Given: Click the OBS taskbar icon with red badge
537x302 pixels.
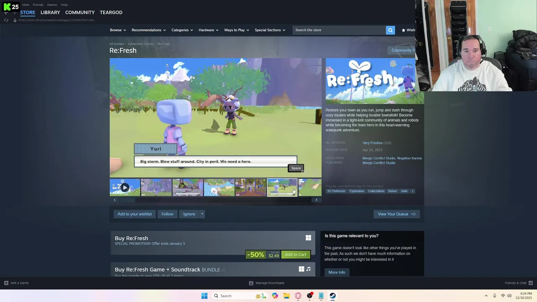Looking at the screenshot, I should pos(310,296).
